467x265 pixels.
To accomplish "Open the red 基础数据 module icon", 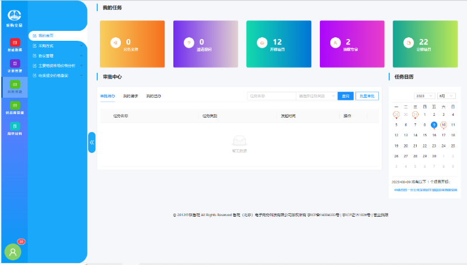I will tap(15, 43).
